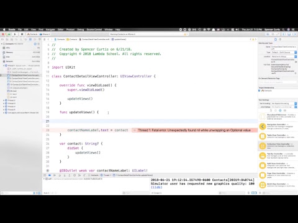Switch to the assistant editor
This screenshot has height=223, width=298.
tap(273, 34)
